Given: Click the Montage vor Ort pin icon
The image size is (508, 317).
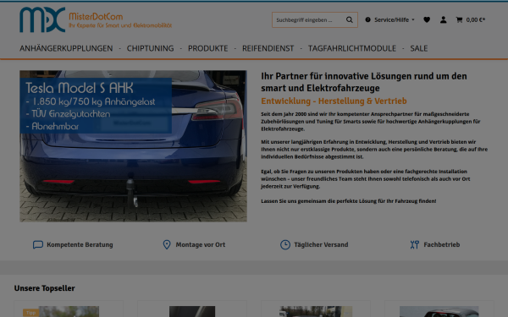Looking at the screenshot, I should pyautogui.click(x=167, y=244).
